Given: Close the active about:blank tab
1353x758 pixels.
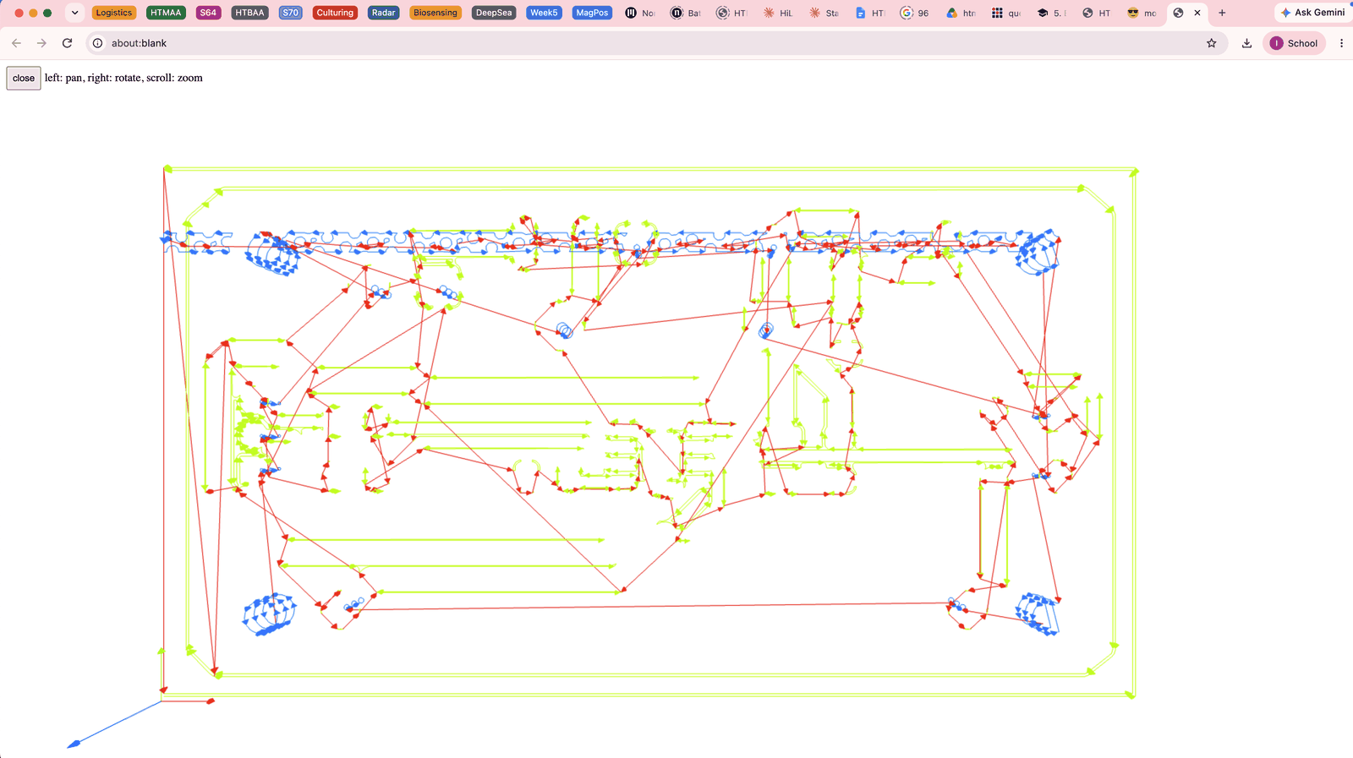Looking at the screenshot, I should [x=1197, y=13].
